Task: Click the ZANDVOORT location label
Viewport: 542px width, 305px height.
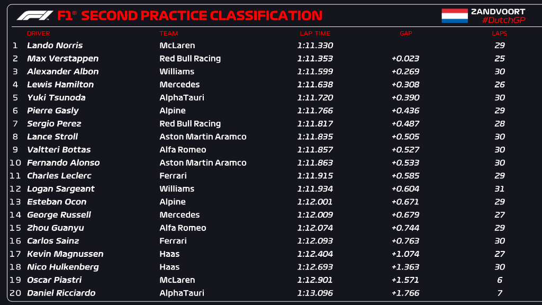Action: pos(498,12)
